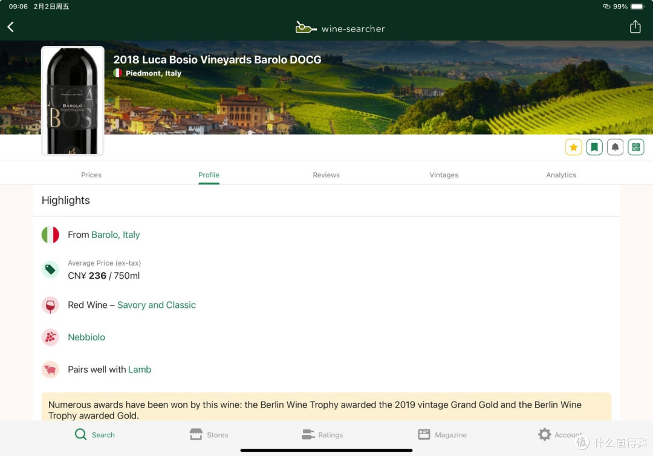Tap the green price tag icon

pyautogui.click(x=50, y=270)
